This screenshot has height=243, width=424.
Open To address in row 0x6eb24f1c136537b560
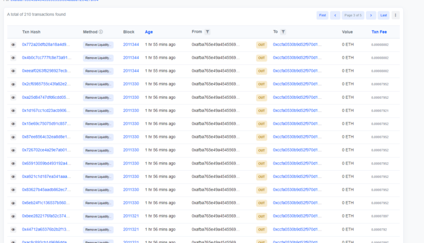tap(297, 203)
